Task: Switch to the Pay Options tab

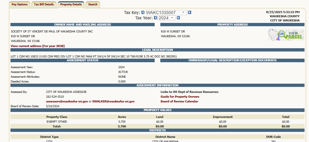Action: [19, 4]
